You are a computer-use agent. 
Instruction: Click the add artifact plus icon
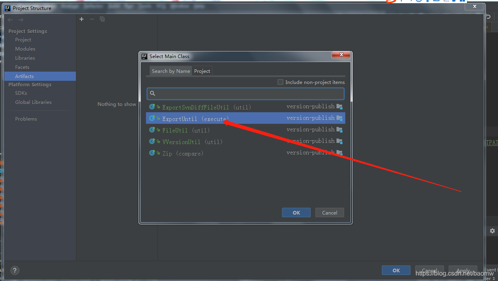82,19
